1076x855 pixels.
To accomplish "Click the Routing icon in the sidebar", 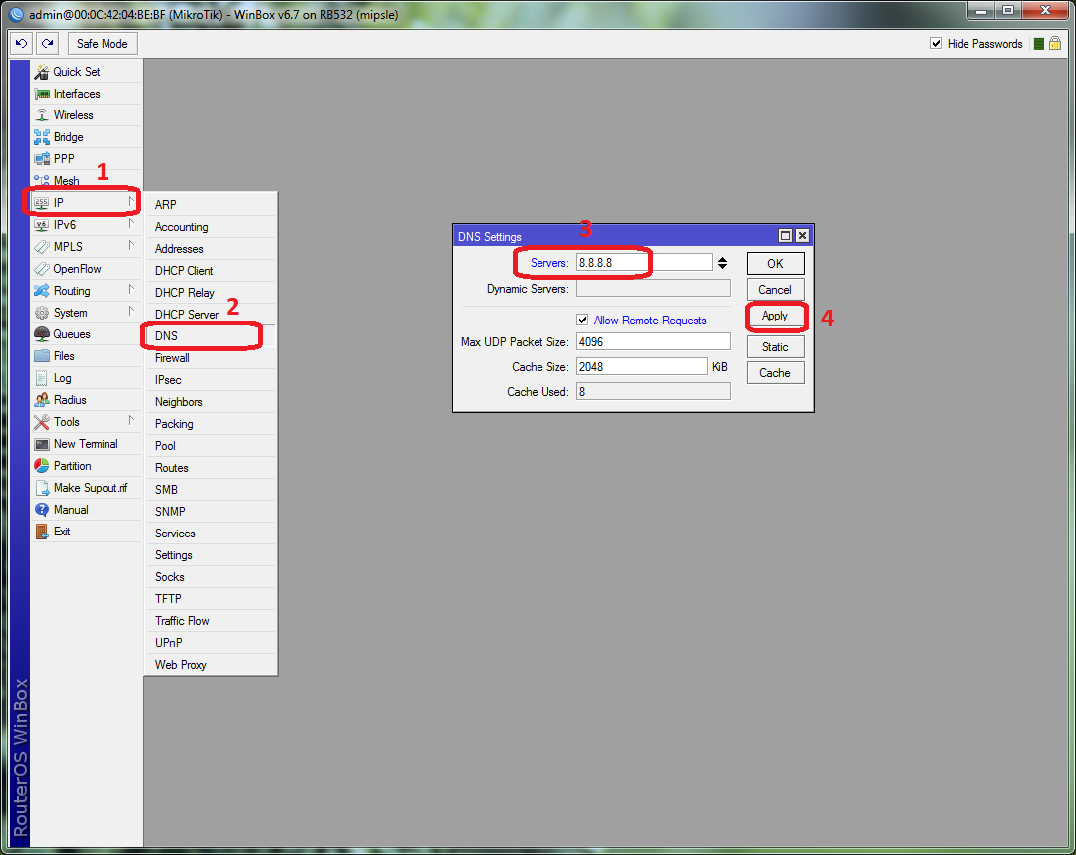I will pyautogui.click(x=42, y=291).
